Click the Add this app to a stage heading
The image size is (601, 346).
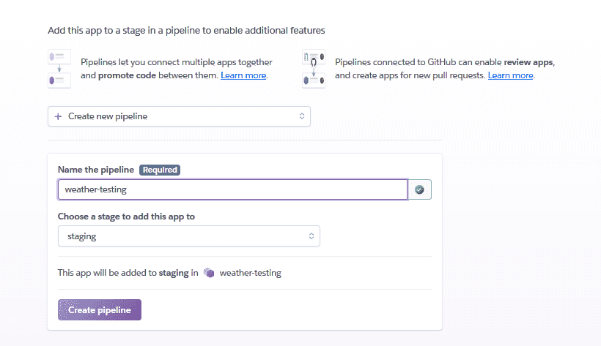pyautogui.click(x=186, y=31)
